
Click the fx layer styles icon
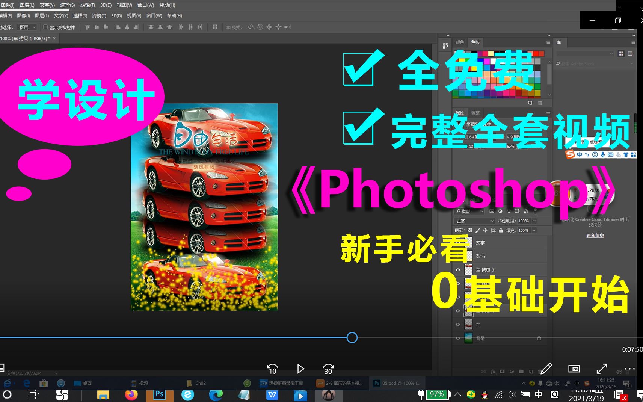point(492,371)
